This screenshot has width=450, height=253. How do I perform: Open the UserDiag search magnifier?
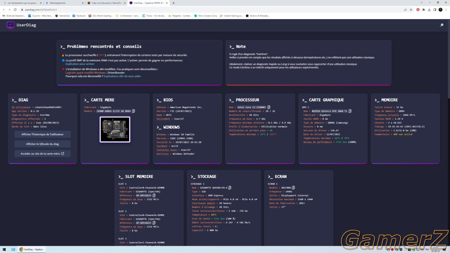click(441, 25)
